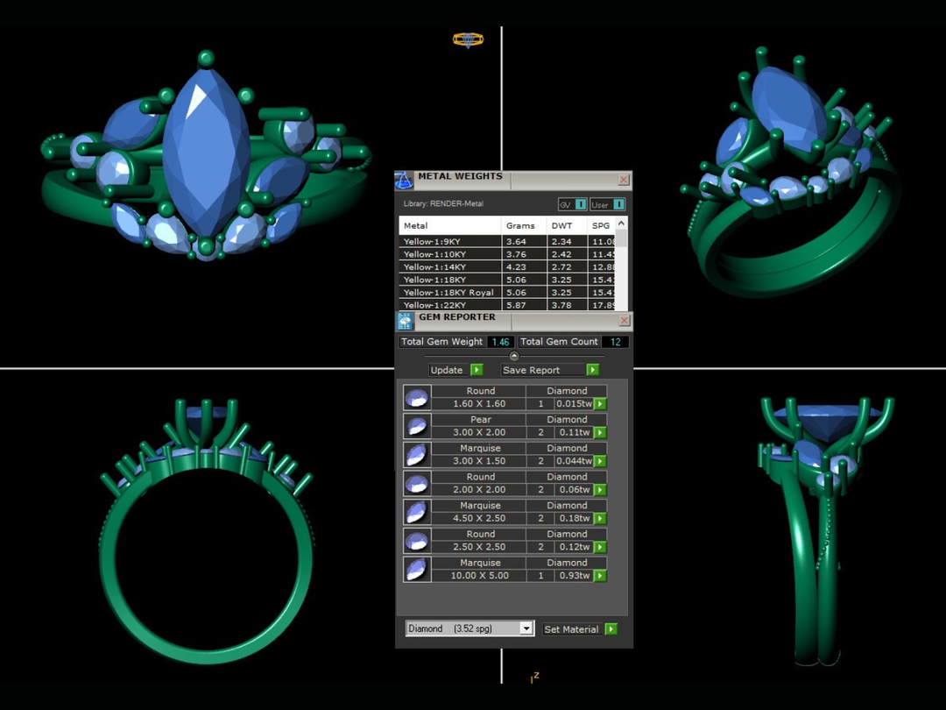Close the Metal Weights panel
946x710 pixels.
click(624, 180)
